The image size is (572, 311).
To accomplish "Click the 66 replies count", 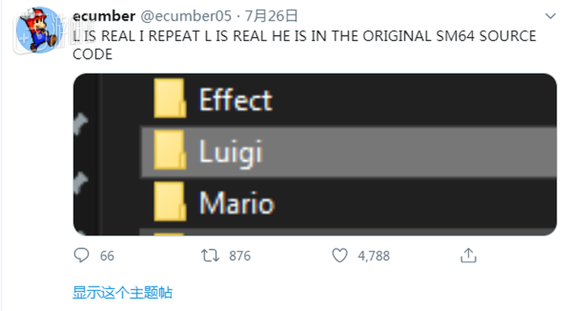I will pyautogui.click(x=107, y=256).
